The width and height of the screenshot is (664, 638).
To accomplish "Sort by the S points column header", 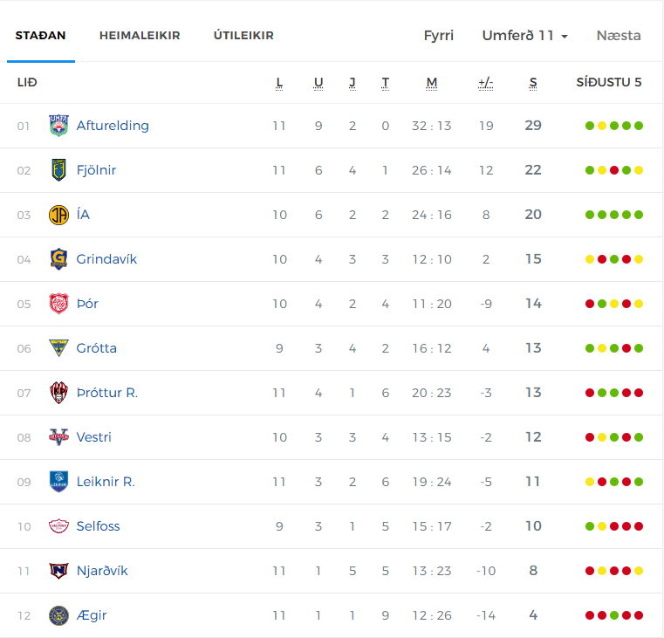I will [x=533, y=83].
